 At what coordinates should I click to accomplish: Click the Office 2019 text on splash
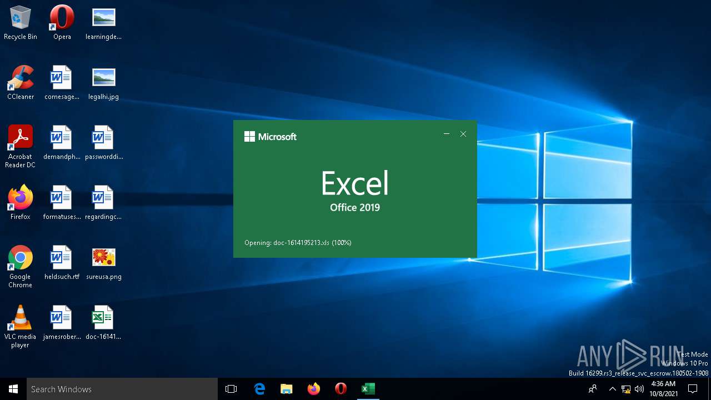pyautogui.click(x=355, y=208)
